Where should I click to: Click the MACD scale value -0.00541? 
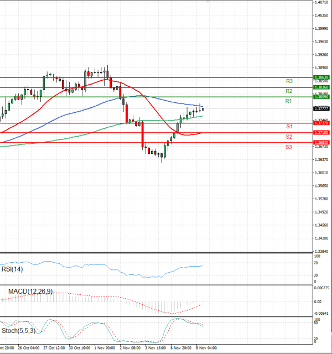click(321, 314)
